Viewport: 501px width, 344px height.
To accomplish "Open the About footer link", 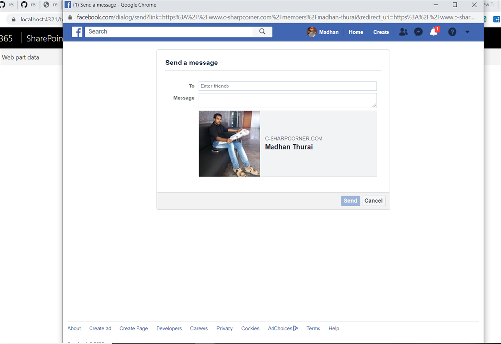I will (x=74, y=328).
